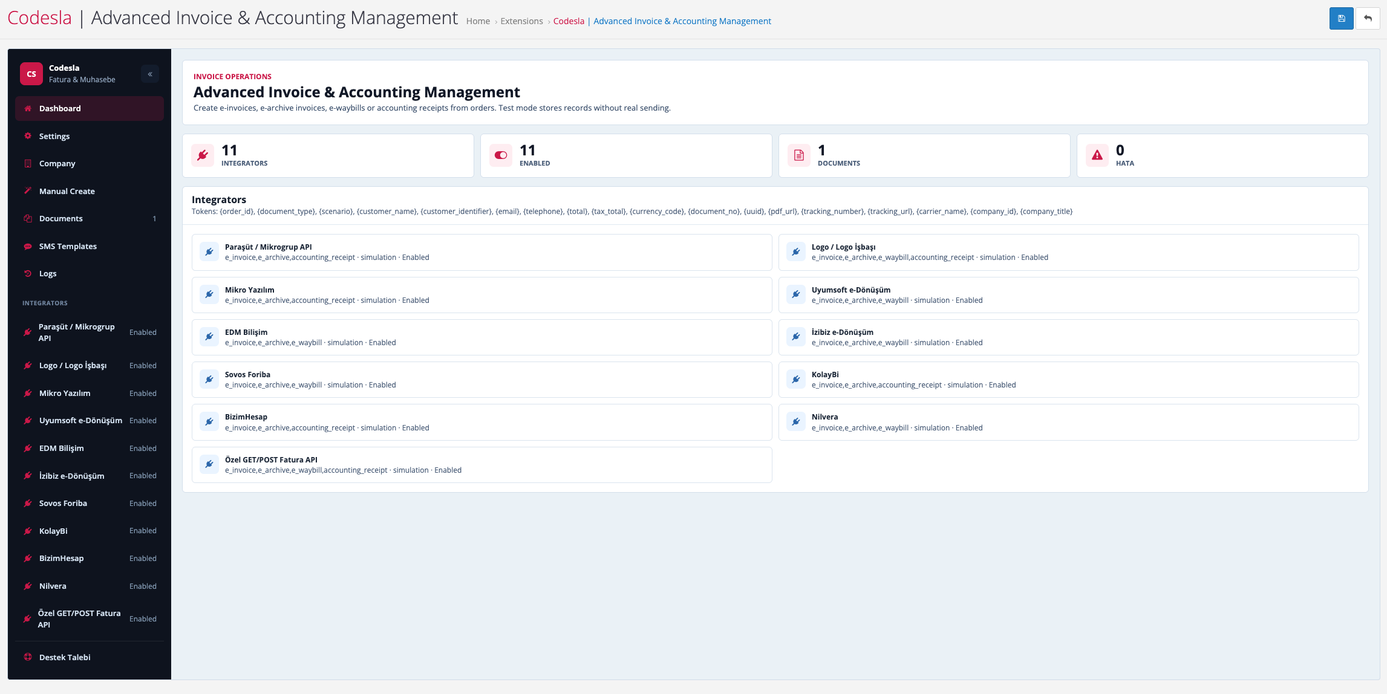Open the Nilvera card title
The image size is (1387, 694).
tap(825, 417)
